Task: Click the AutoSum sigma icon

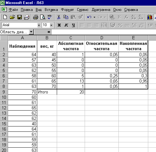Action: click(119, 17)
